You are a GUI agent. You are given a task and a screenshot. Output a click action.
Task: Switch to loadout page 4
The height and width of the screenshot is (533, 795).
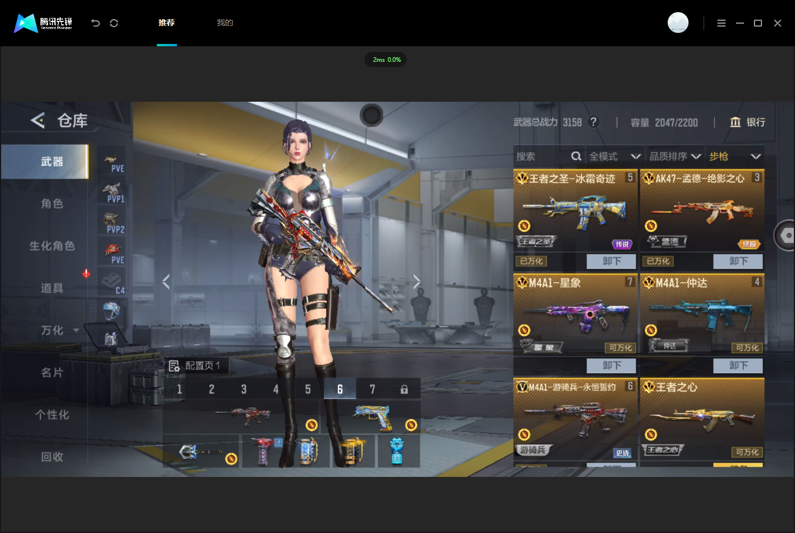[x=275, y=389]
